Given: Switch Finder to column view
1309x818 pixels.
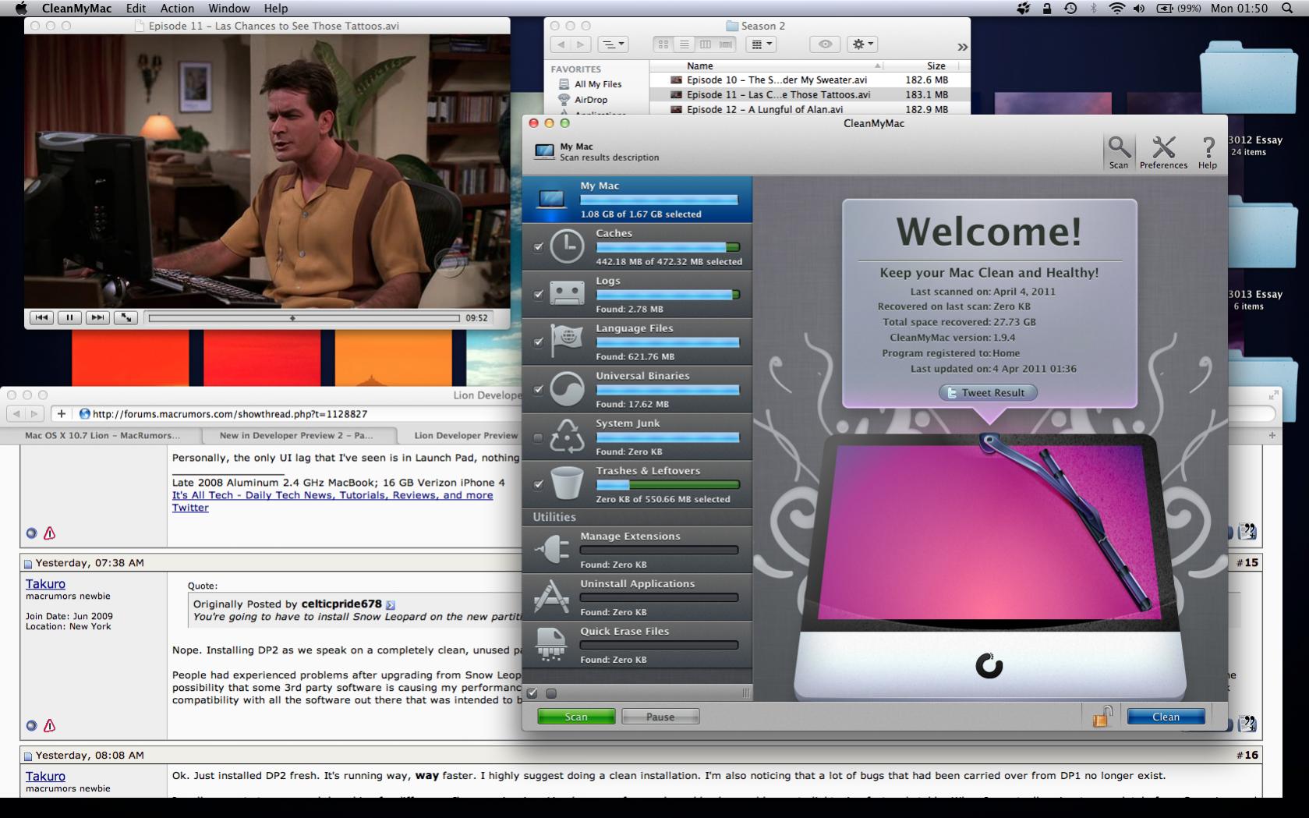Looking at the screenshot, I should [x=705, y=44].
